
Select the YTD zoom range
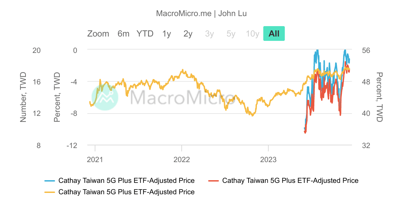[145, 33]
